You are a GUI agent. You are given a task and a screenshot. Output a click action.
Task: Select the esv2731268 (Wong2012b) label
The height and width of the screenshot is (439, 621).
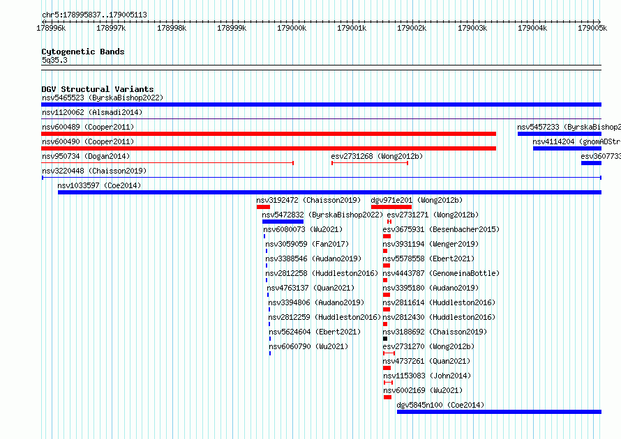[x=377, y=156]
